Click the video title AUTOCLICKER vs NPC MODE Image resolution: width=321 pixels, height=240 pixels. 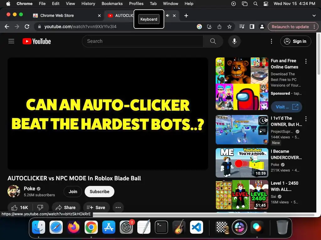(74, 178)
